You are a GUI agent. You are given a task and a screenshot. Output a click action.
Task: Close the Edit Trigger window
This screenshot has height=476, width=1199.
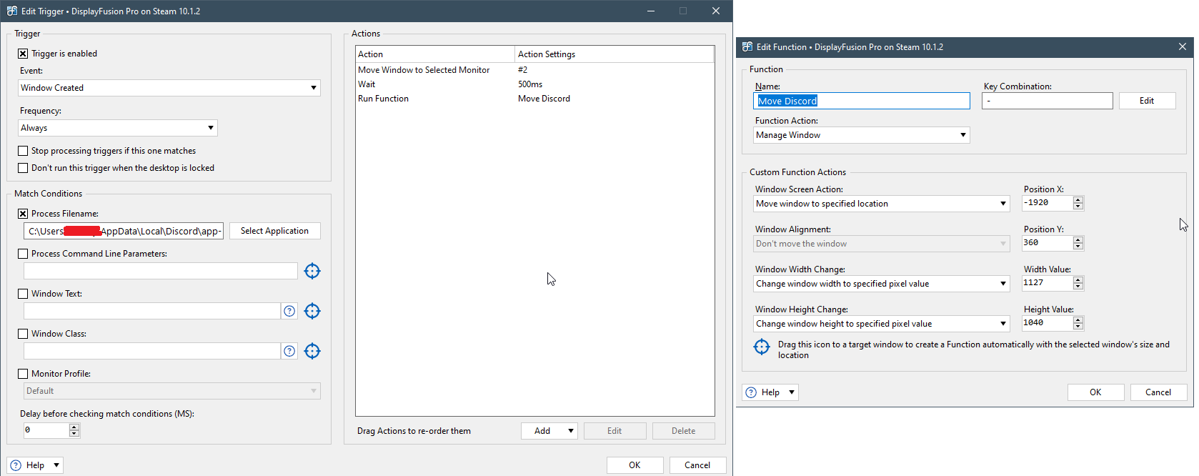pos(716,11)
